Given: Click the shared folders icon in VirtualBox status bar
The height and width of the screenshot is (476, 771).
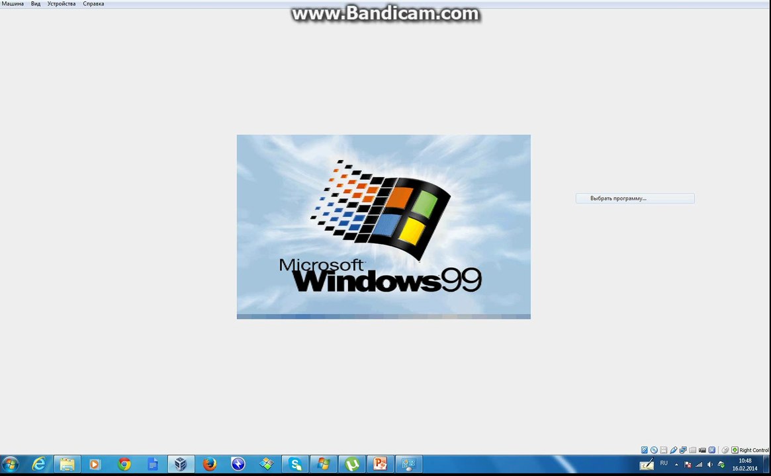Looking at the screenshot, I should (x=692, y=450).
